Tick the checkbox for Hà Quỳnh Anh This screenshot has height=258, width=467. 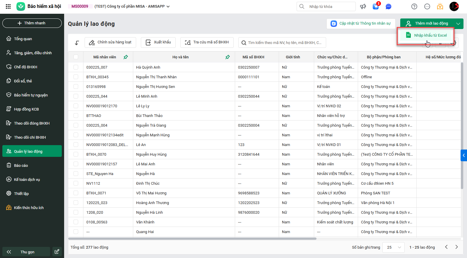(76, 67)
